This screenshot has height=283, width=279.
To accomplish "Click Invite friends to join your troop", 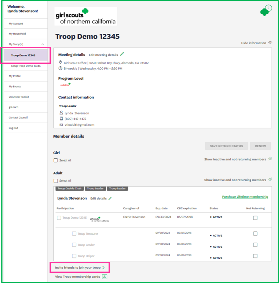I will 78,268.
